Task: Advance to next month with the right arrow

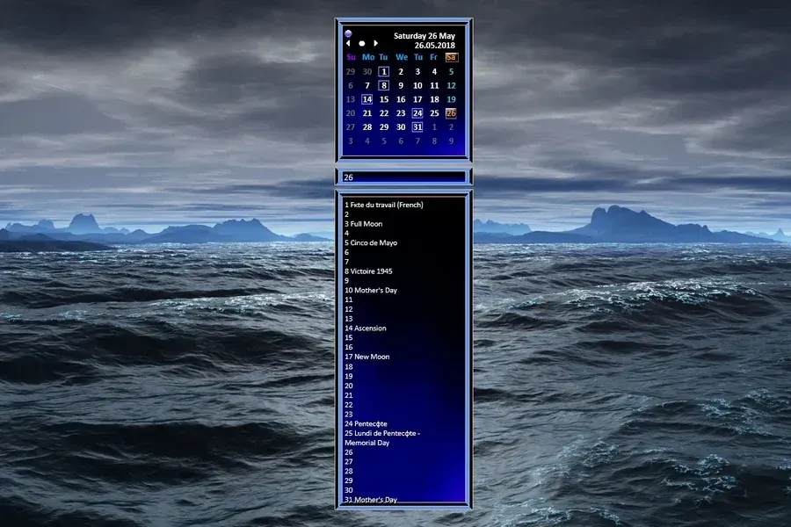Action: tap(375, 43)
